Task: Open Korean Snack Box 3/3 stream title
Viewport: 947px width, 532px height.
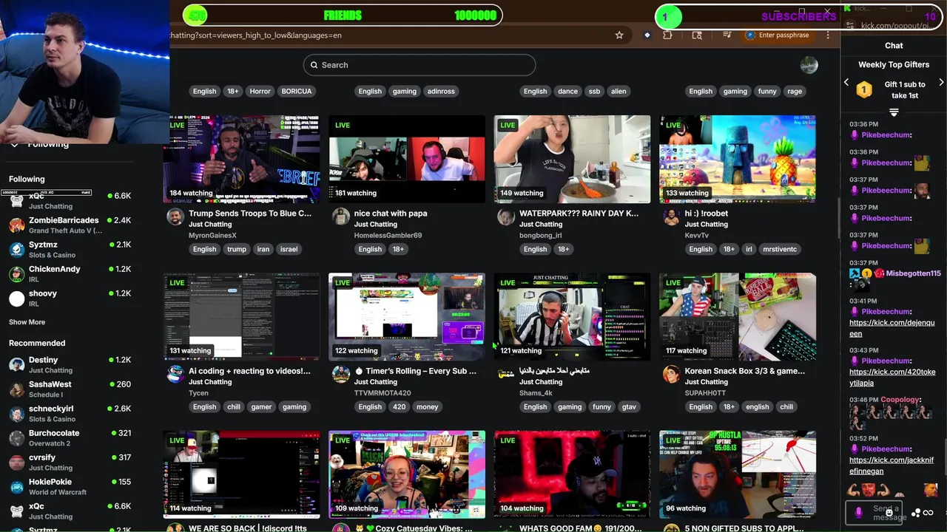Action: pyautogui.click(x=744, y=371)
